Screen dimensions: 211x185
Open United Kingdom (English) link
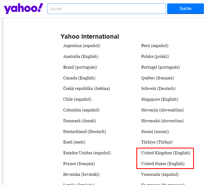166,153
